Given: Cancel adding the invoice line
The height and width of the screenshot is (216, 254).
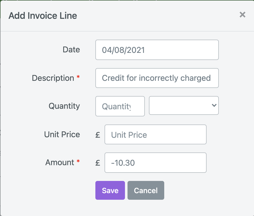Looking at the screenshot, I should tap(146, 190).
